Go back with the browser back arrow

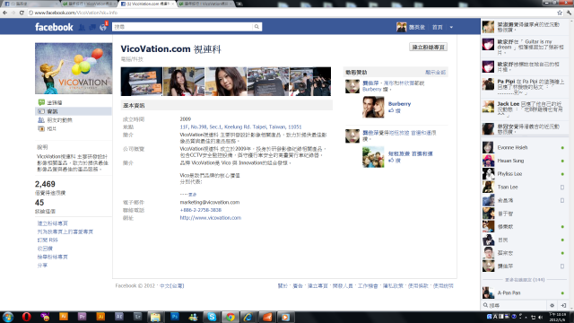[4, 13]
